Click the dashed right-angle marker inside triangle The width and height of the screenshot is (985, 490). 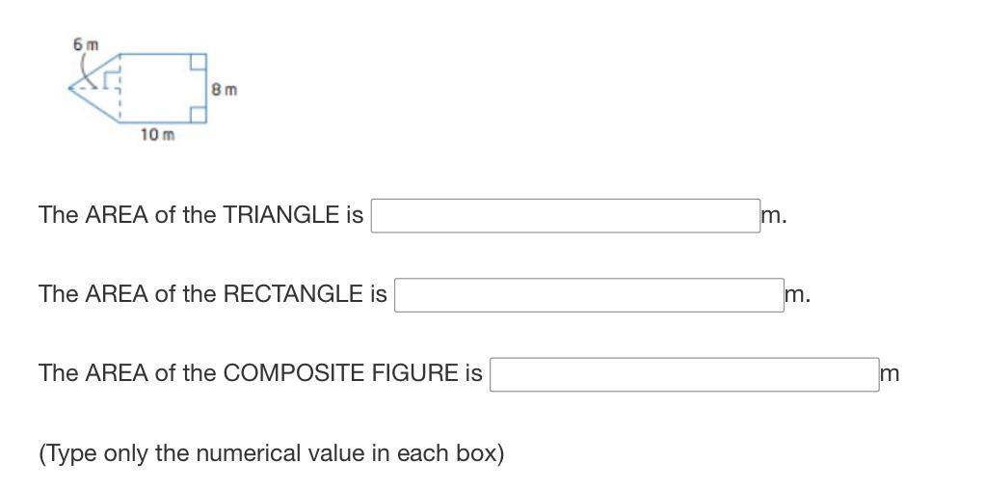[111, 80]
